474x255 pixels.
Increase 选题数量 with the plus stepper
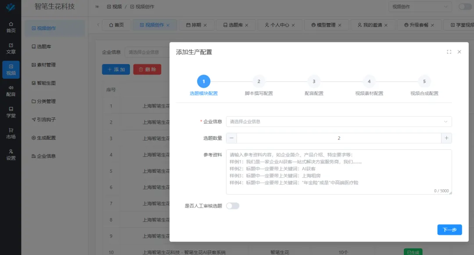447,138
